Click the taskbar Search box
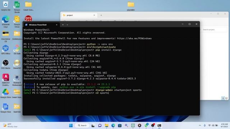The width and height of the screenshot is (230, 129). tap(82, 125)
